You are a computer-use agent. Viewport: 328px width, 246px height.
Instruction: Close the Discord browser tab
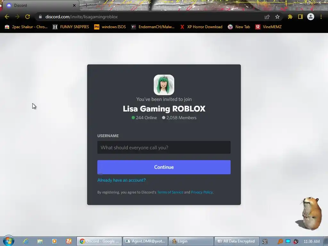[x=74, y=5]
